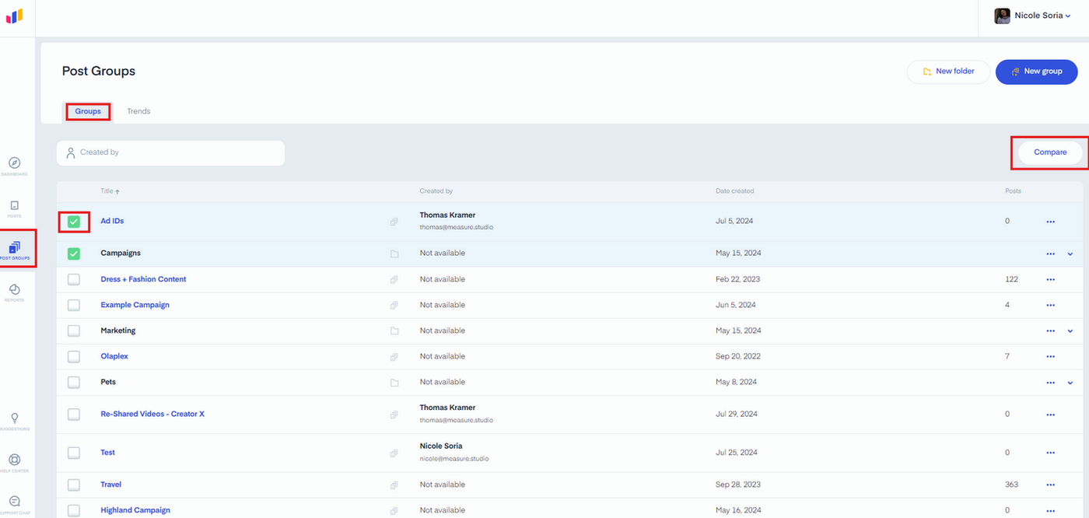This screenshot has height=518, width=1089.
Task: Check the Example Campaign checkbox
Action: [x=74, y=305]
